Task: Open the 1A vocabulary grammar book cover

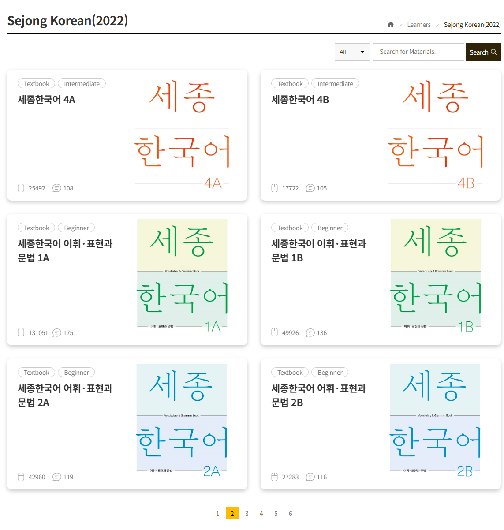Action: click(182, 275)
